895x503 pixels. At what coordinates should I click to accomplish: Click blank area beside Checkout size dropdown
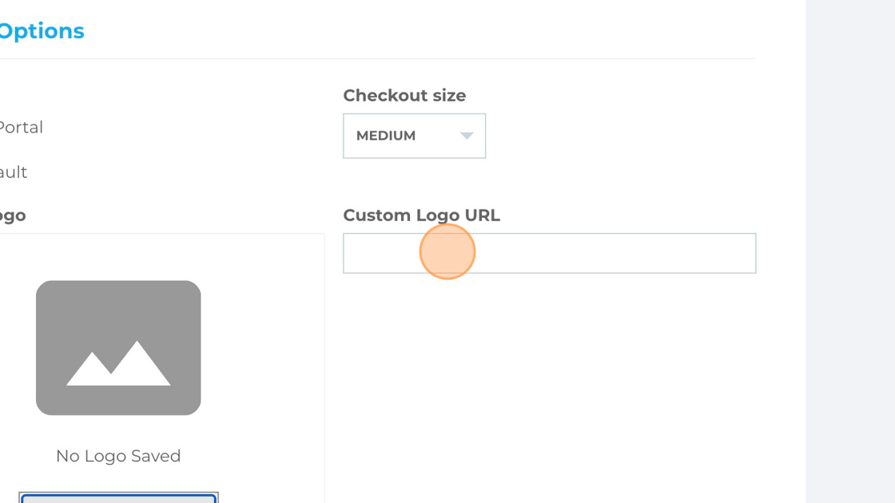[620, 136]
